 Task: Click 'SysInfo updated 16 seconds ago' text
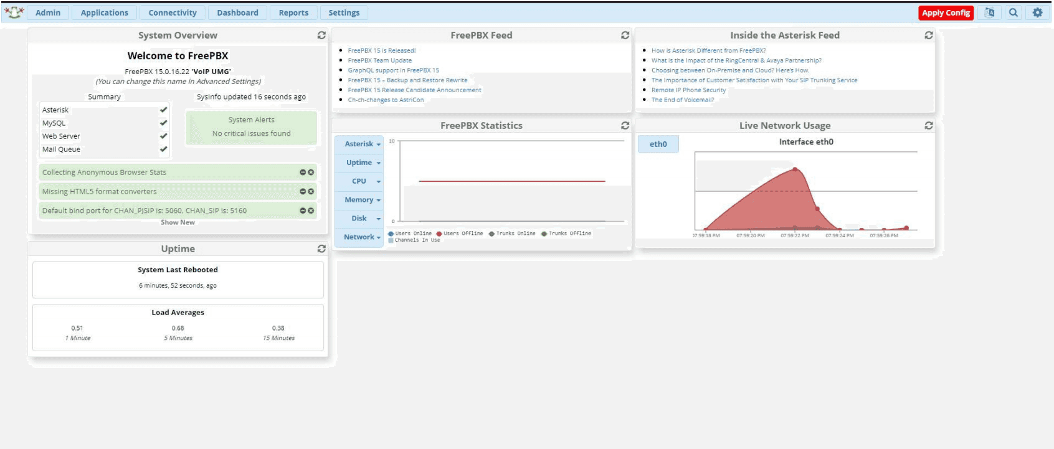[251, 97]
